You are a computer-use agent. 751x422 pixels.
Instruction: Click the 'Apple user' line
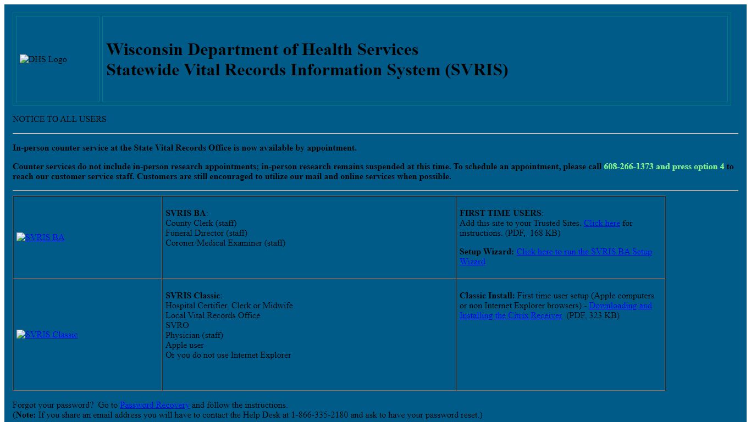pyautogui.click(x=185, y=345)
